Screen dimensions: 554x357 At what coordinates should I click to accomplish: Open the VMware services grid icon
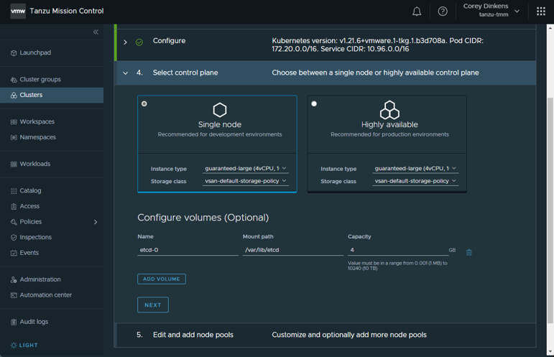[x=541, y=11]
